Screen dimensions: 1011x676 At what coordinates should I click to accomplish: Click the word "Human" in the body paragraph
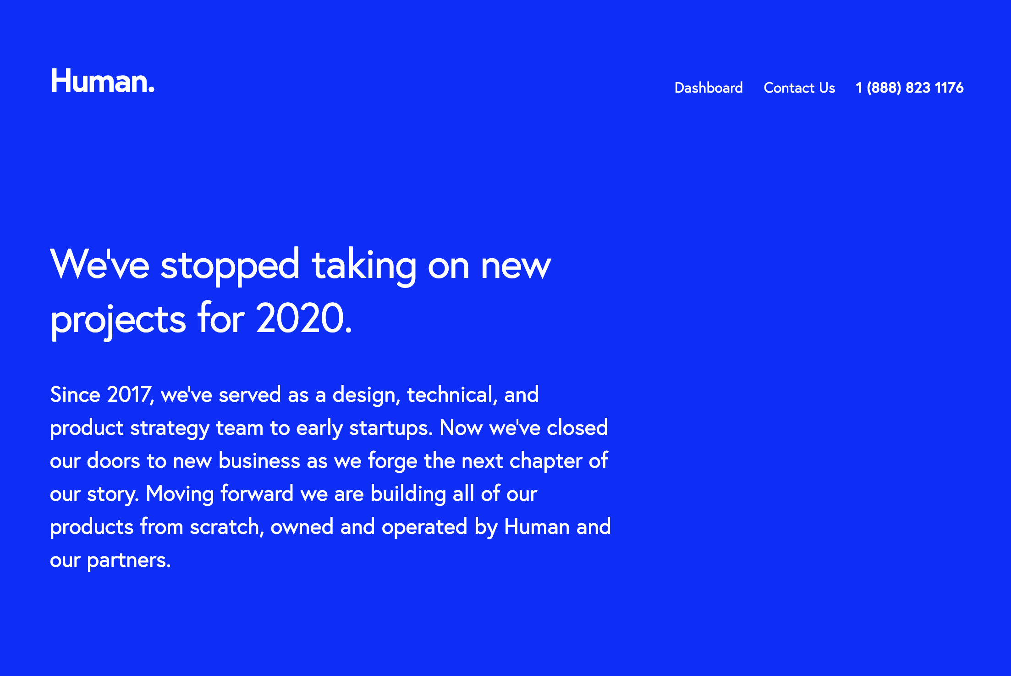point(537,527)
